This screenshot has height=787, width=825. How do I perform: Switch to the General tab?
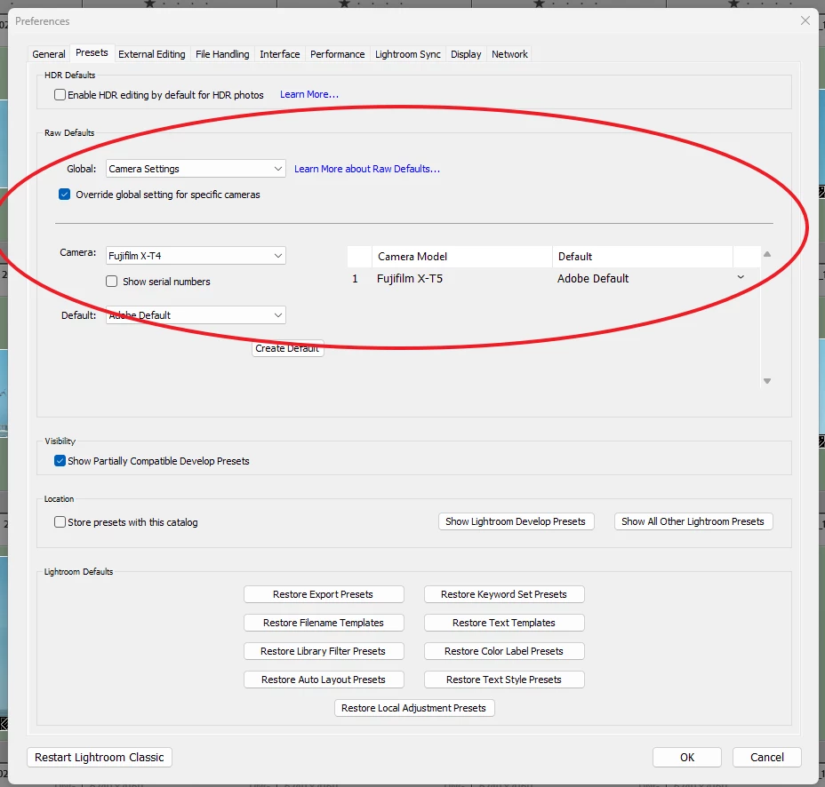click(x=48, y=54)
